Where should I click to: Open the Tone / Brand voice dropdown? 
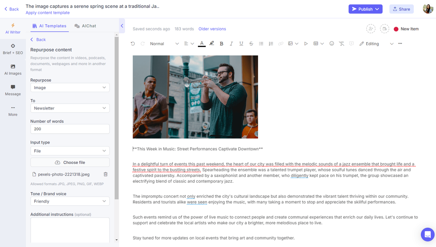click(x=70, y=201)
